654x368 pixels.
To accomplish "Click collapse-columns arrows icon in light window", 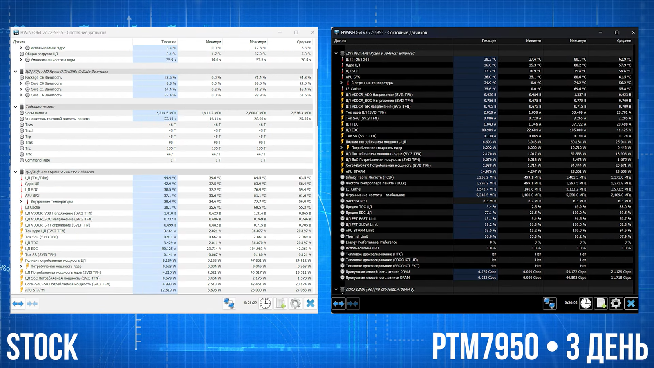I will (32, 303).
